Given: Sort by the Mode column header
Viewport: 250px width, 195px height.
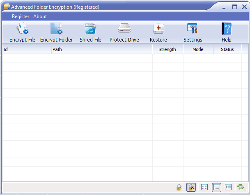Looking at the screenshot, I should [x=199, y=49].
